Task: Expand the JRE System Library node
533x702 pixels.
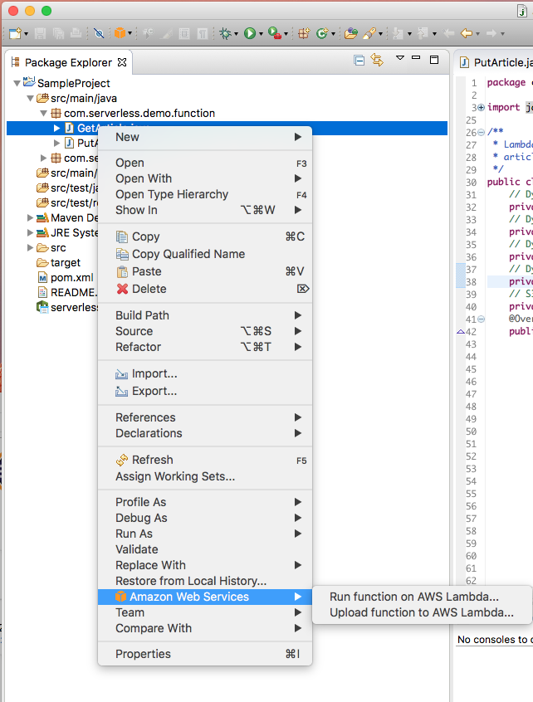Action: pos(30,233)
